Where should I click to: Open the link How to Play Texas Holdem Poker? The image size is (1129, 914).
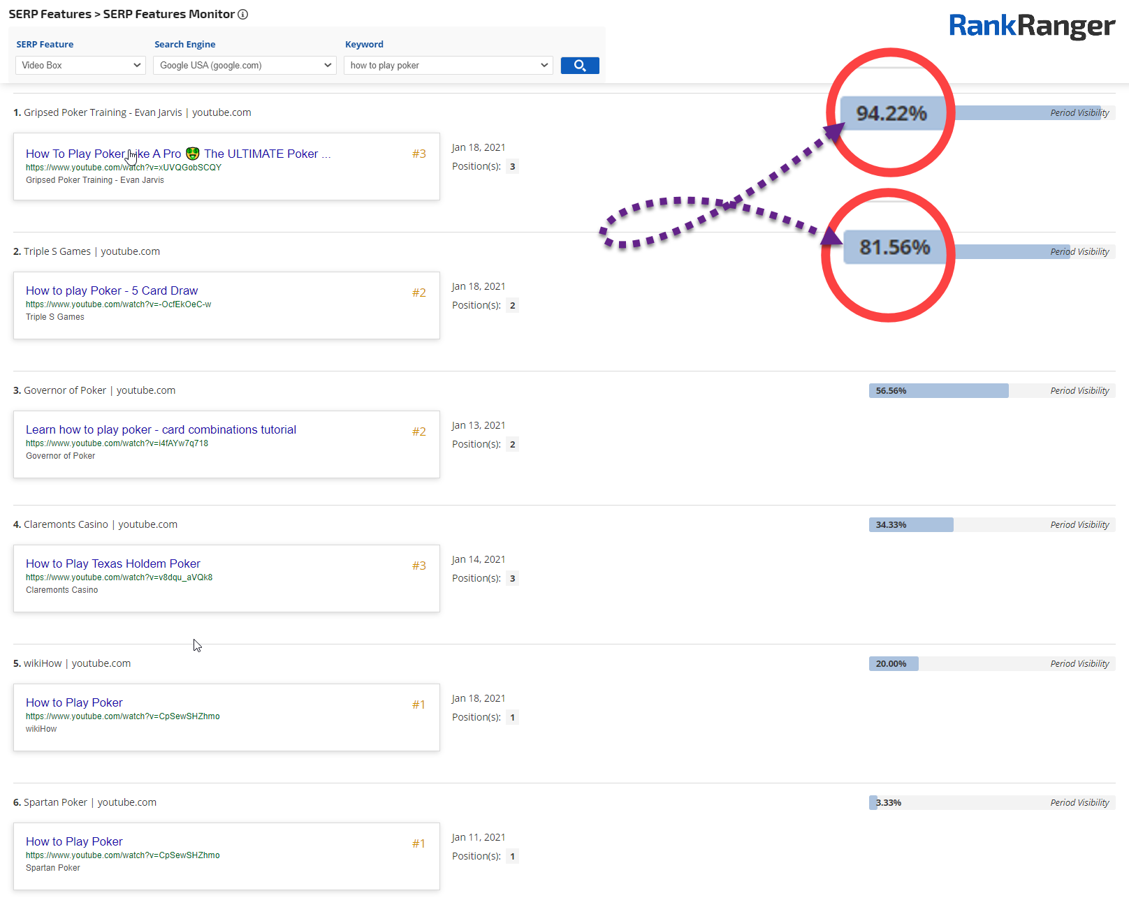(x=113, y=563)
